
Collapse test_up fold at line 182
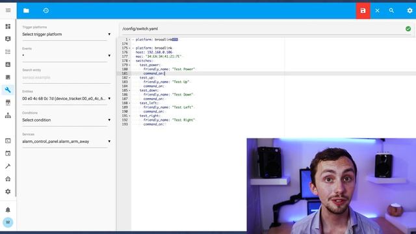tap(130, 78)
